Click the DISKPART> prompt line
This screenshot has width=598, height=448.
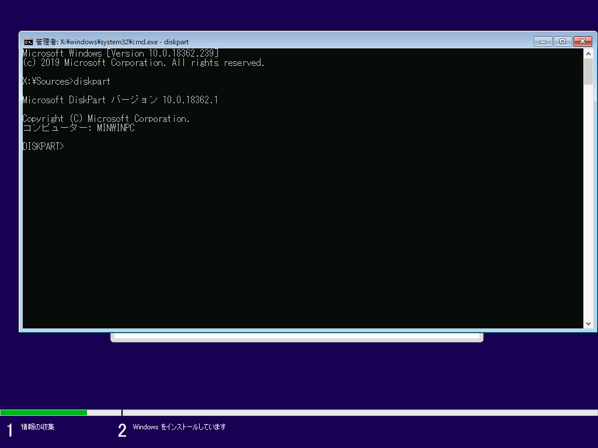tap(43, 146)
